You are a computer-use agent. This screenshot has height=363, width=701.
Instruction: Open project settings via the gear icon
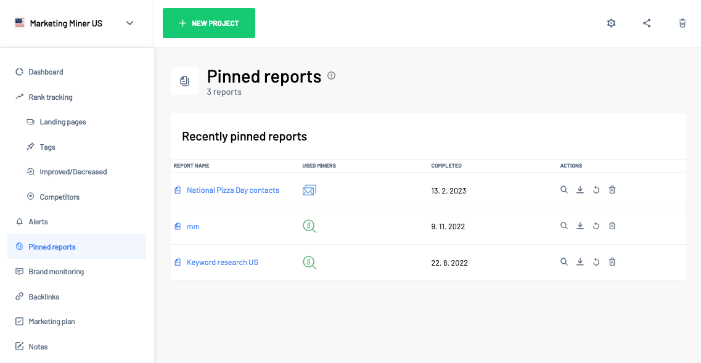pos(611,23)
